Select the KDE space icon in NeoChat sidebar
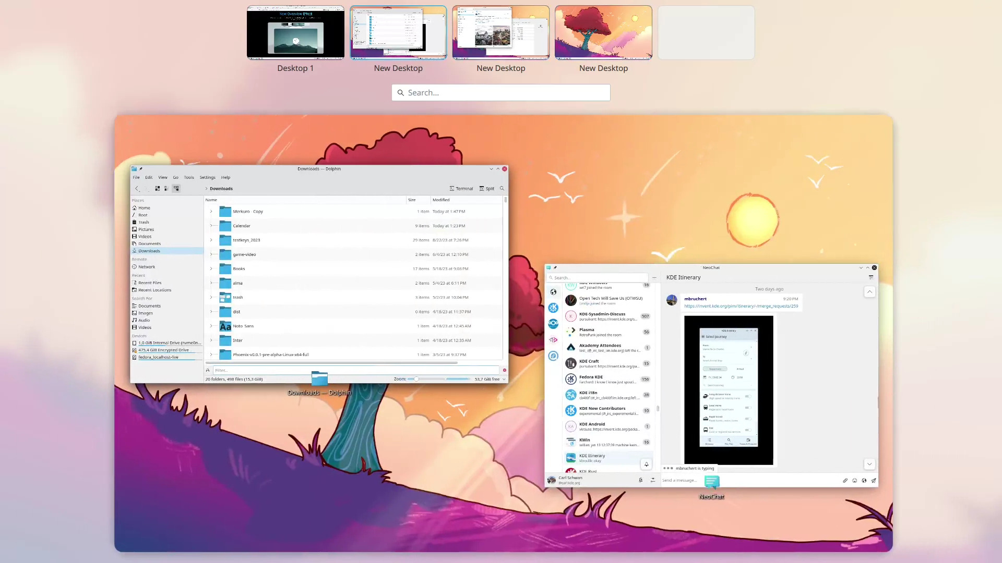The image size is (1002, 563). tap(553, 308)
